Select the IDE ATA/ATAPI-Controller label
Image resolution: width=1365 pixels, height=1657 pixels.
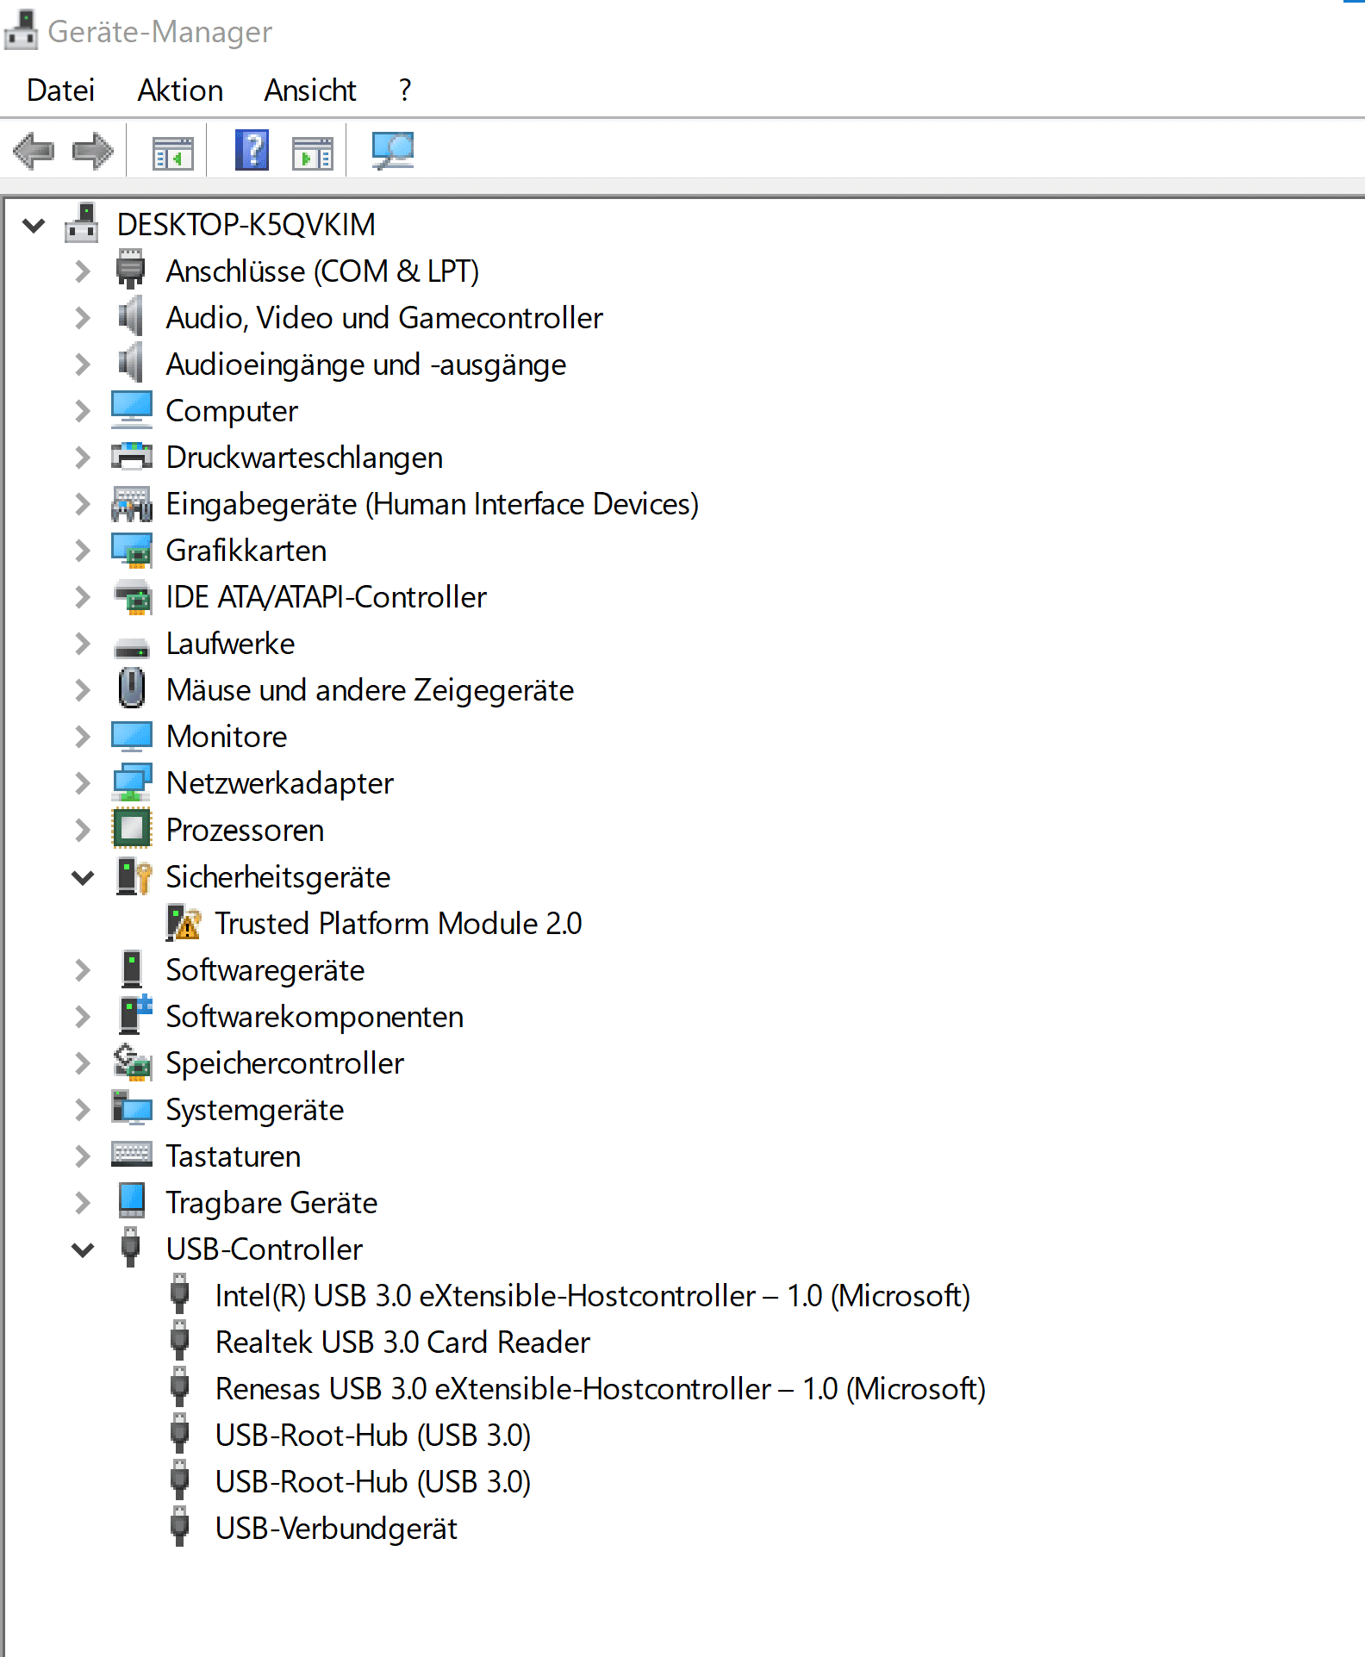[326, 597]
